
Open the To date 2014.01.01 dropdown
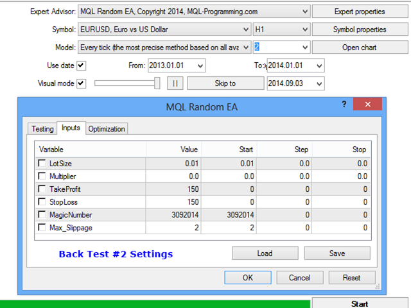(x=319, y=65)
